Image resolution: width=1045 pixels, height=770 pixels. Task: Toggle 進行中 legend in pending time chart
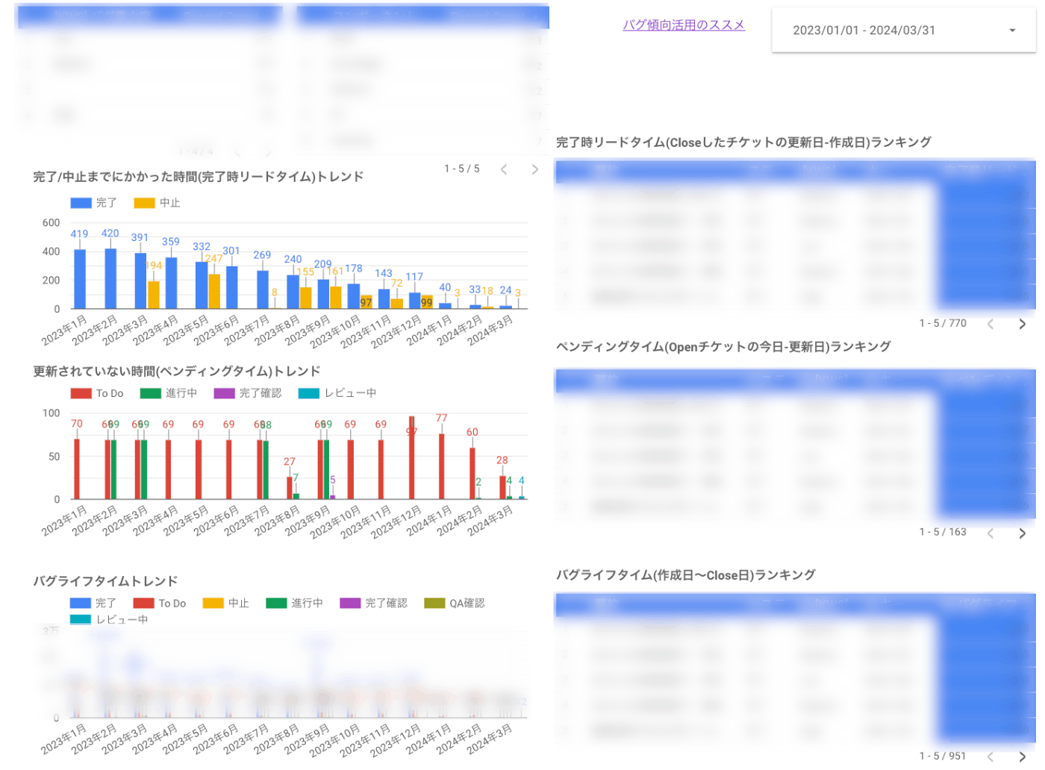coord(169,393)
